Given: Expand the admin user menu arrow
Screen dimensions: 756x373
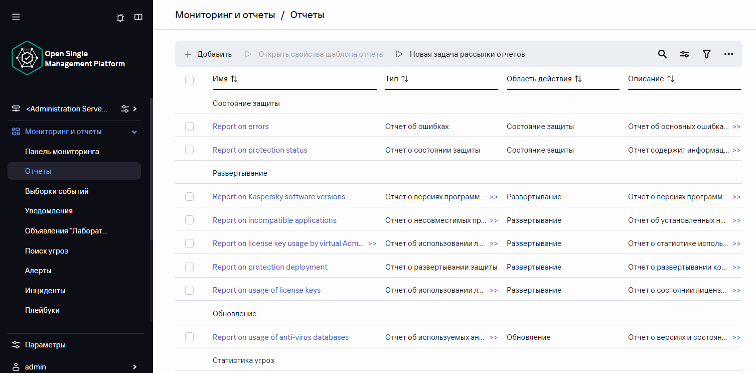Looking at the screenshot, I should [134, 367].
